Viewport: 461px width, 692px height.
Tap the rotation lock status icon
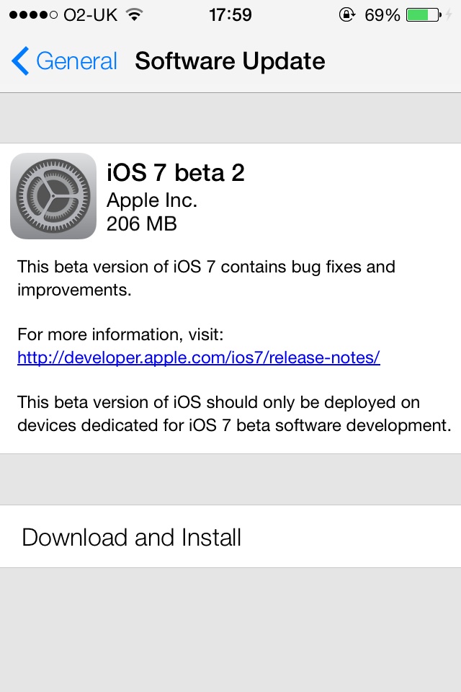click(347, 14)
